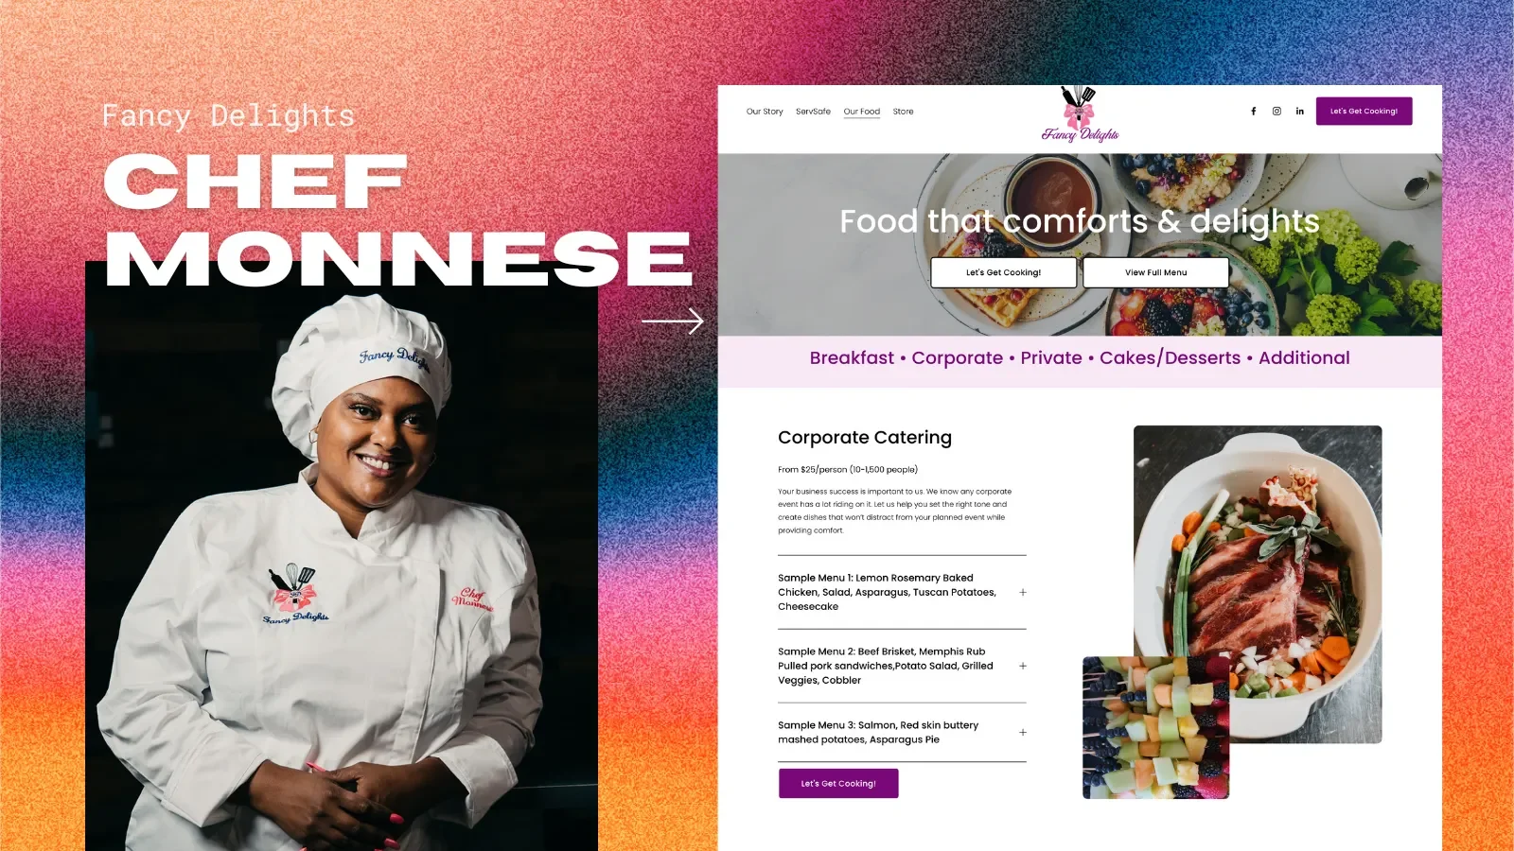Open the ServSafe nav item
1514x851 pixels.
click(813, 112)
